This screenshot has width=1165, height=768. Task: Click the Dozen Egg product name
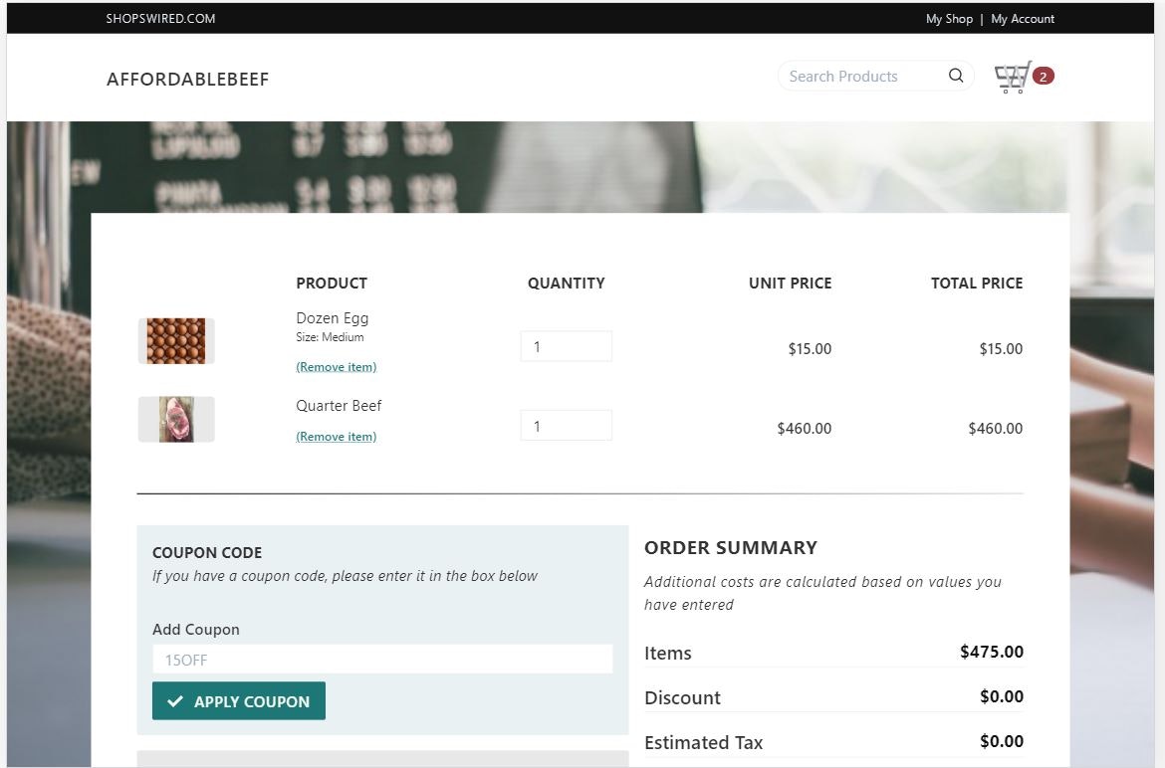coord(332,317)
